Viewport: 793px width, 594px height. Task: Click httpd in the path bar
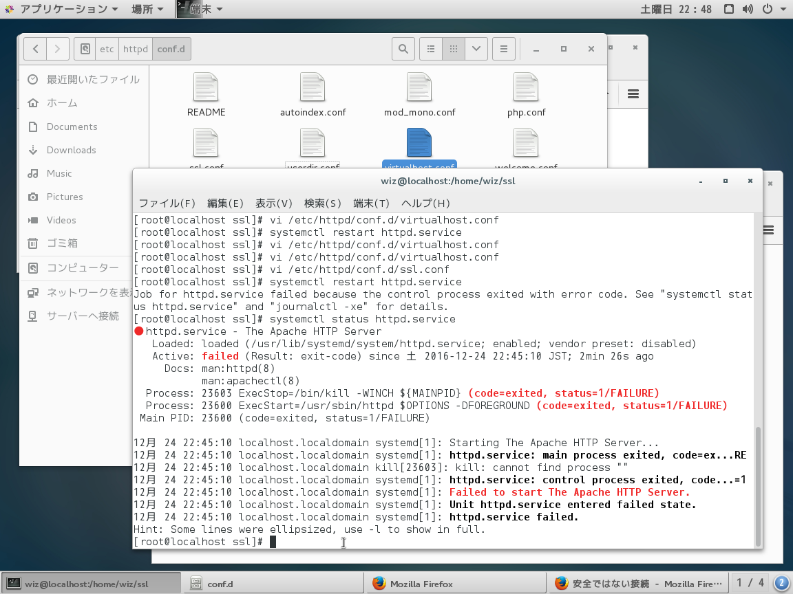[x=136, y=49]
